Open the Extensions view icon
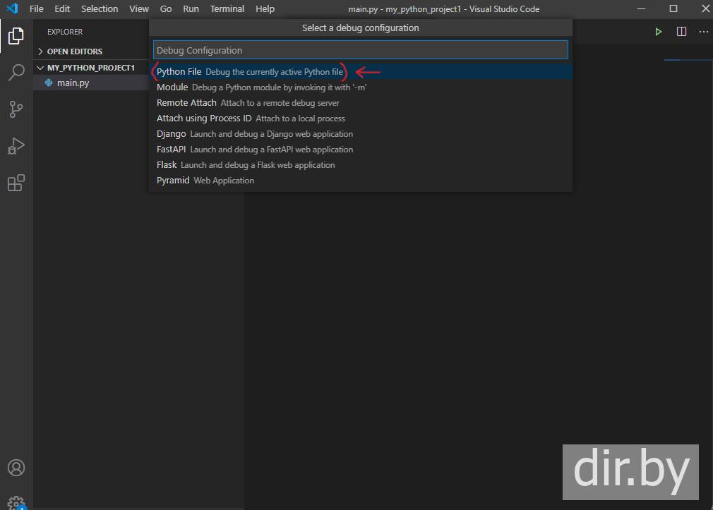 (16, 183)
